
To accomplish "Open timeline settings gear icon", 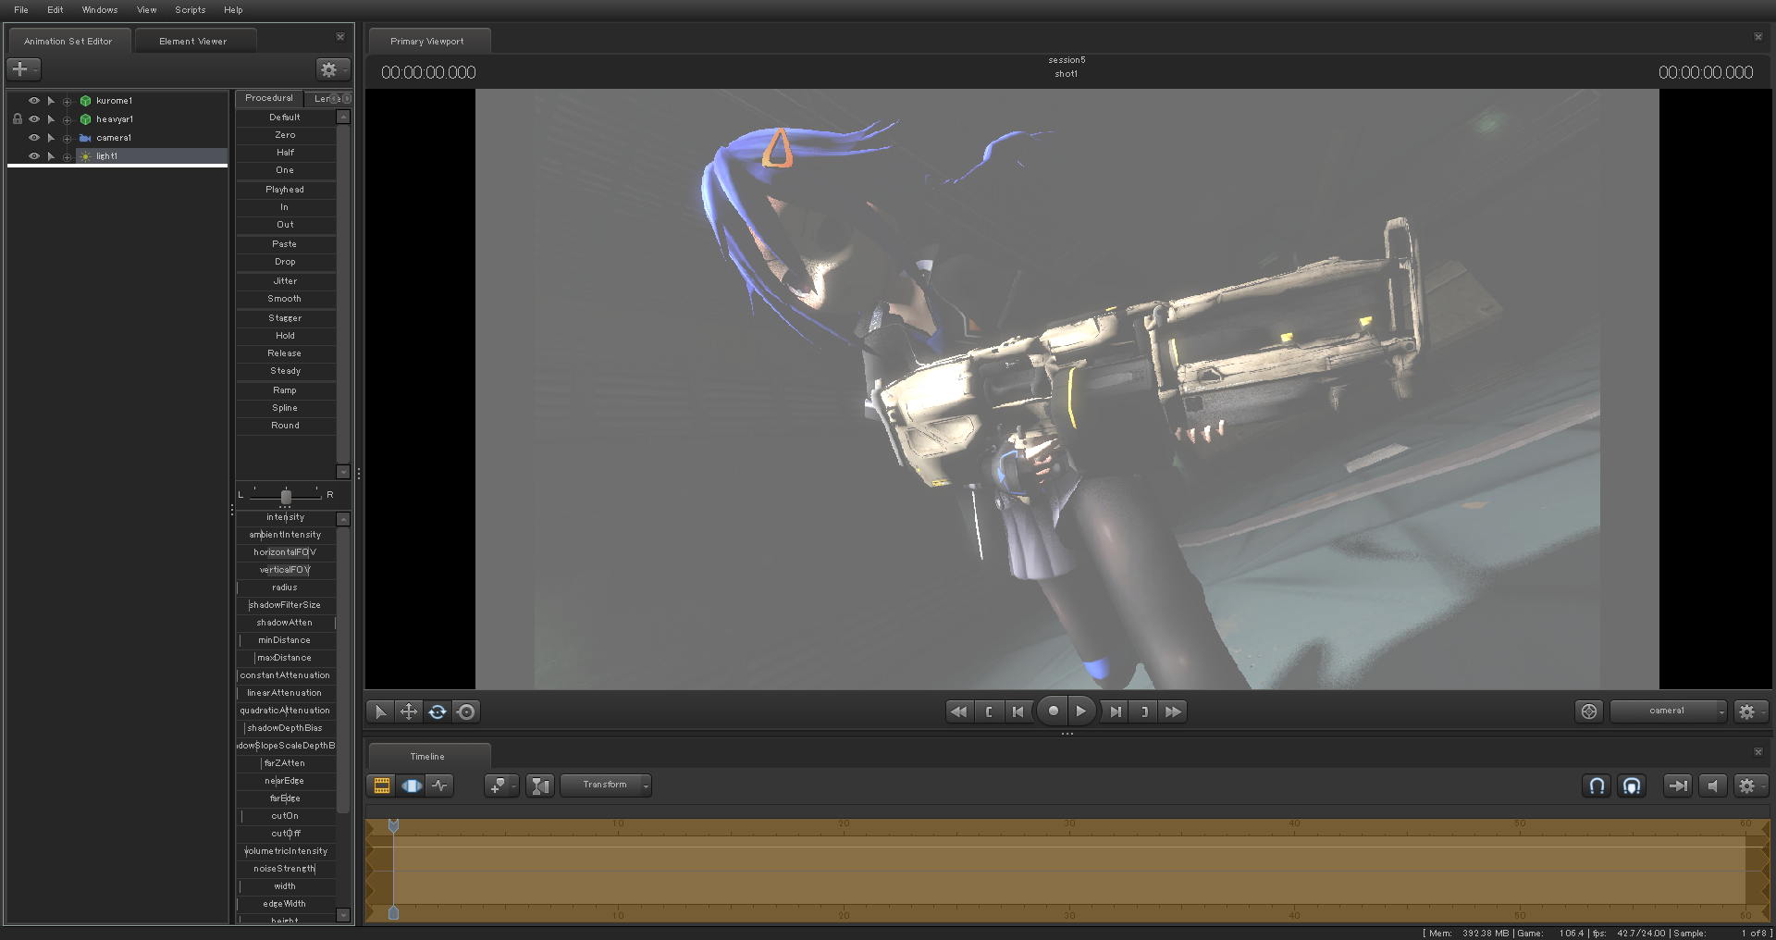I will click(1750, 785).
